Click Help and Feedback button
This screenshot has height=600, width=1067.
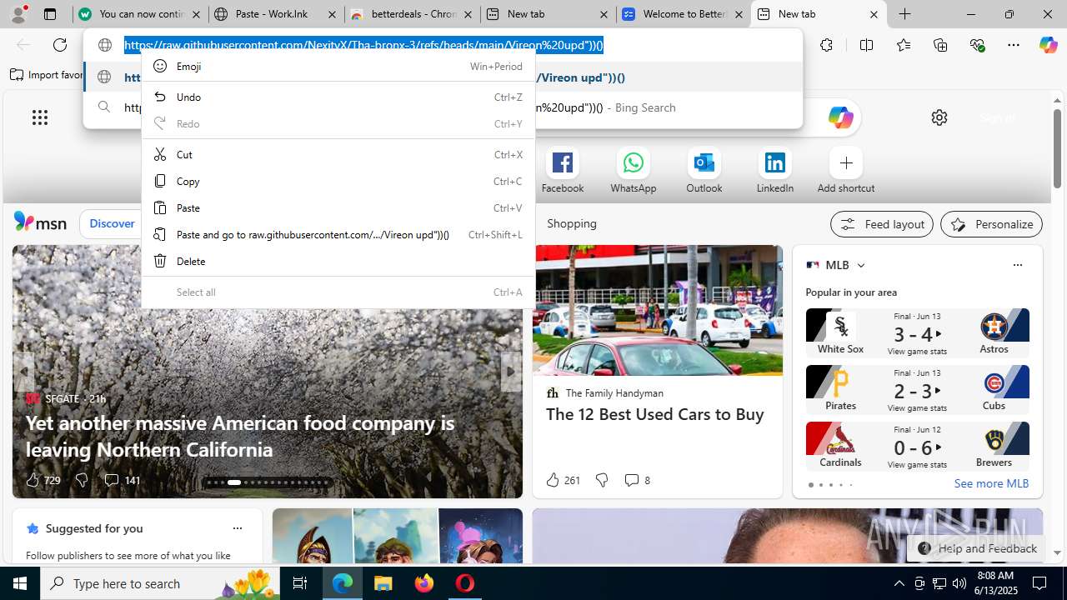pos(977,548)
